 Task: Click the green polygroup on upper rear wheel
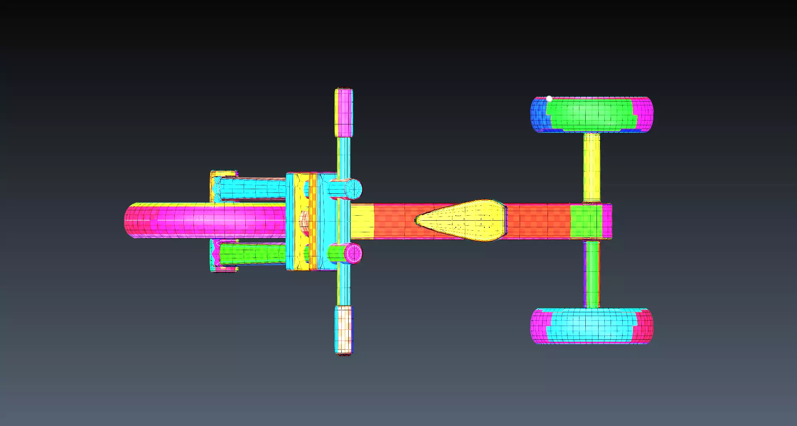coord(592,114)
